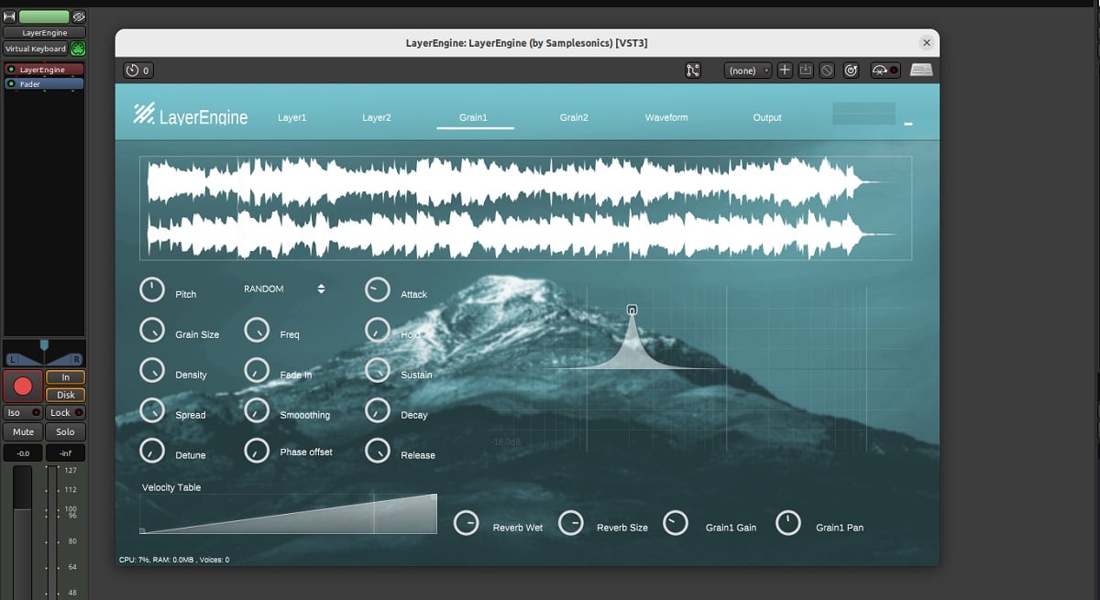The height and width of the screenshot is (600, 1100).
Task: Save preset using the download-box icon
Action: point(806,70)
